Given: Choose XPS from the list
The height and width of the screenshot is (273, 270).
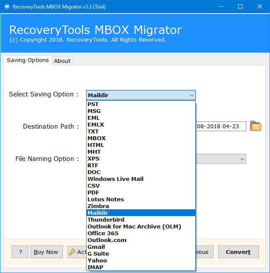Looking at the screenshot, I should (141, 159).
